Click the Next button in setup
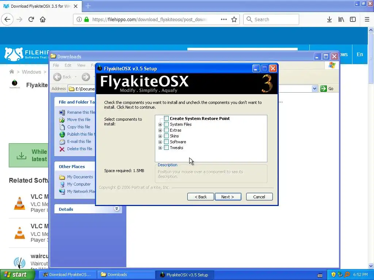374x280 pixels. pos(228,197)
